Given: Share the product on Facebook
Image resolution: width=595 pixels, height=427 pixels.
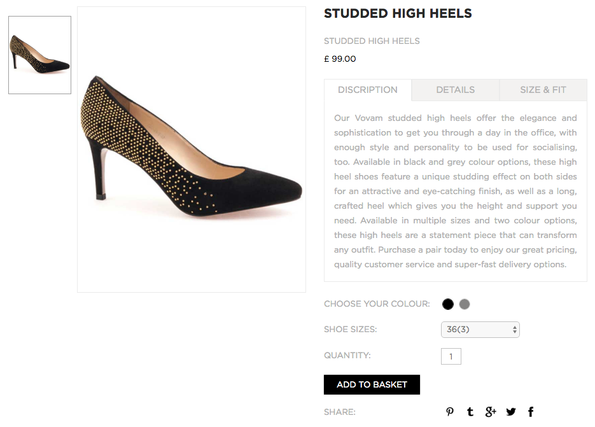Looking at the screenshot, I should pos(531,412).
